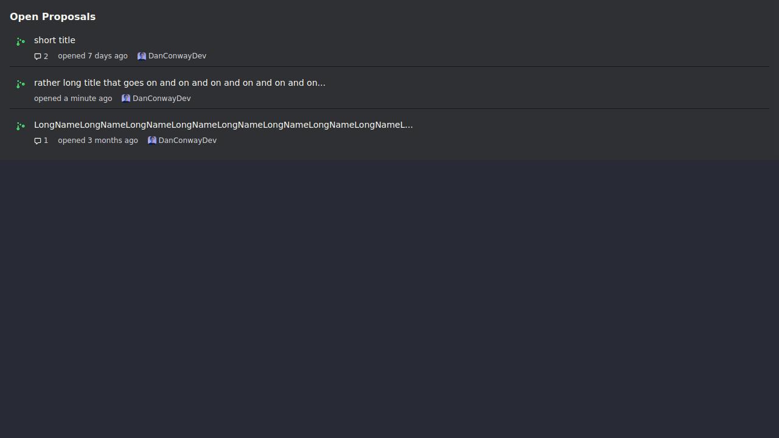Click merge icon beside the LongName proposal

click(x=21, y=126)
